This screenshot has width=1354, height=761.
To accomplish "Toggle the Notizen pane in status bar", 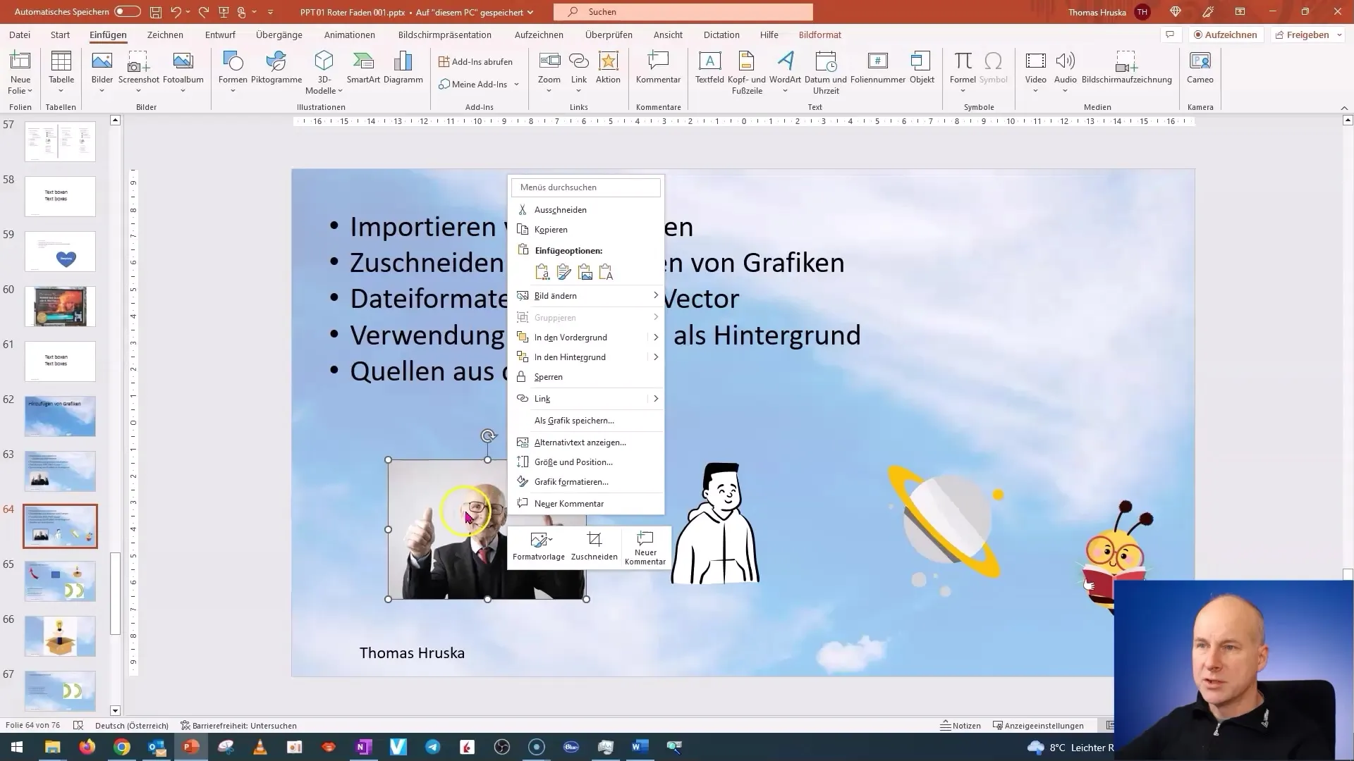I will coord(960,725).
